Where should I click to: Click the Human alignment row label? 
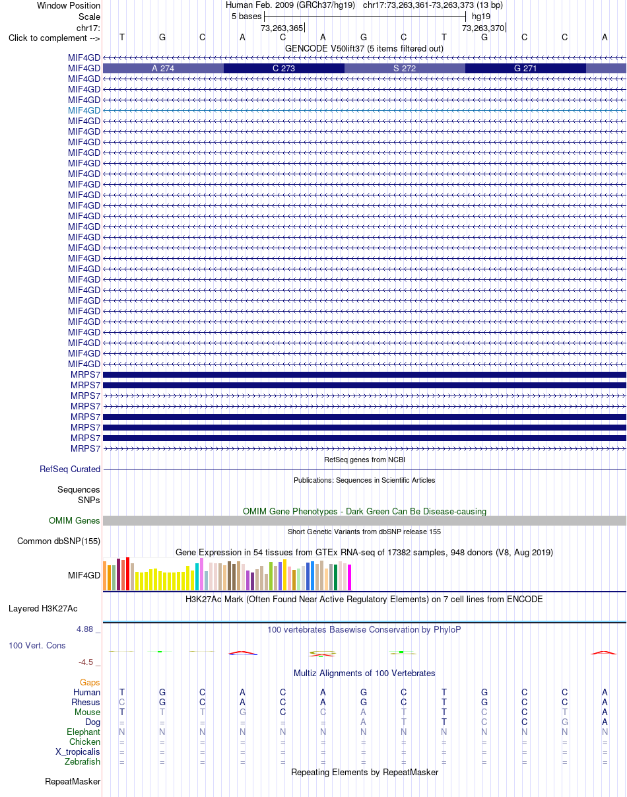[x=86, y=692]
